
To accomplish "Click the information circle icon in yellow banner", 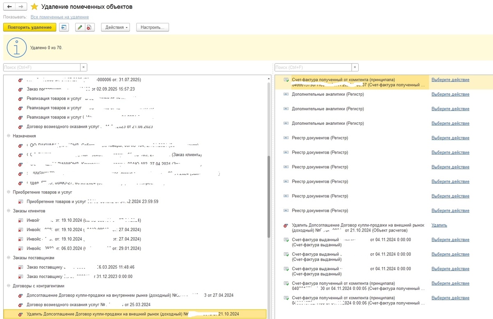I will pos(16,47).
